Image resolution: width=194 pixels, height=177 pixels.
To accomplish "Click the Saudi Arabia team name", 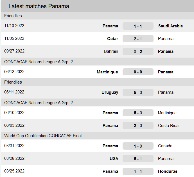I will click(170, 26).
